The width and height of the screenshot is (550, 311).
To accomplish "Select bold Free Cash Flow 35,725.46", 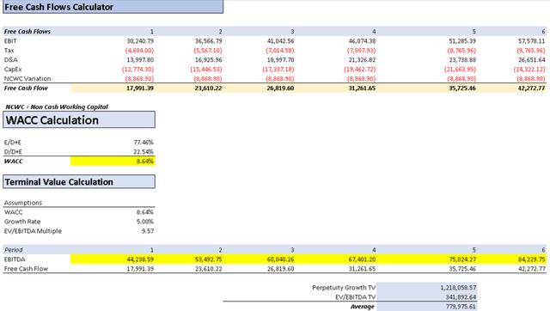I will pos(462,88).
